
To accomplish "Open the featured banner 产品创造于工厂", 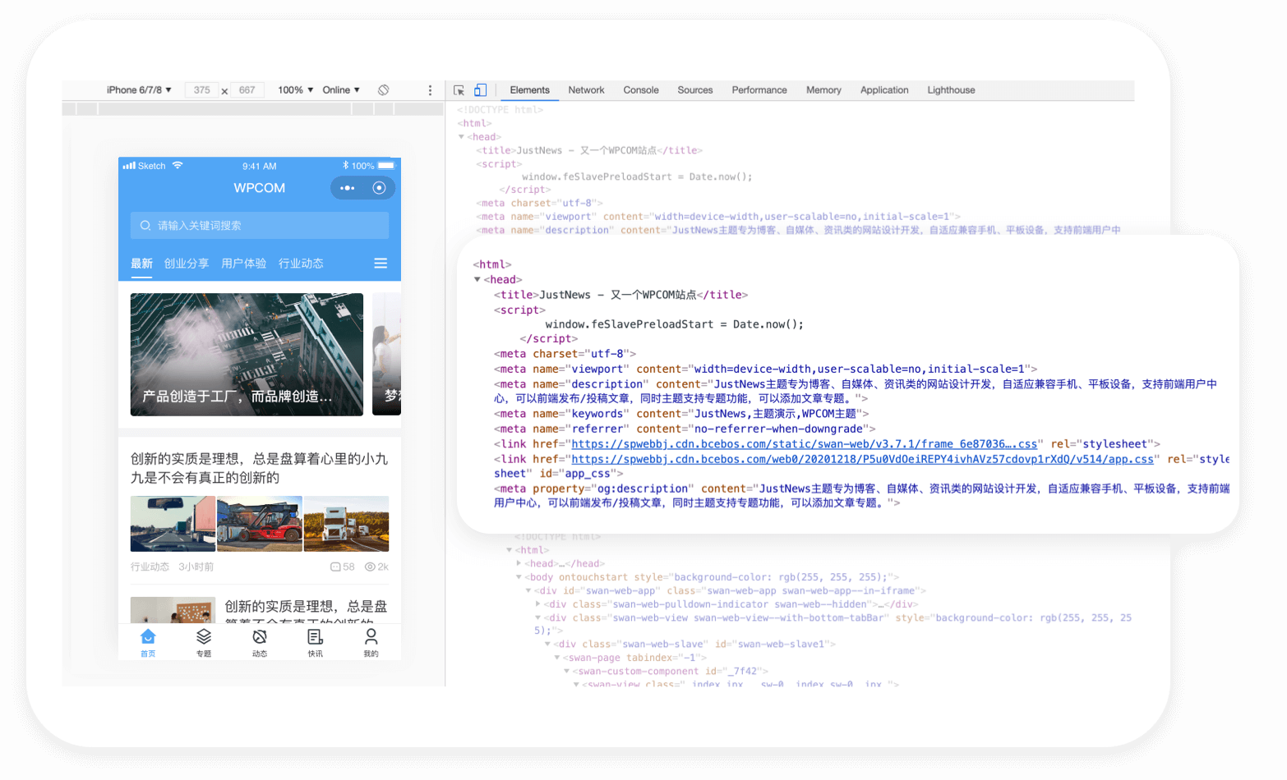I will [x=247, y=355].
